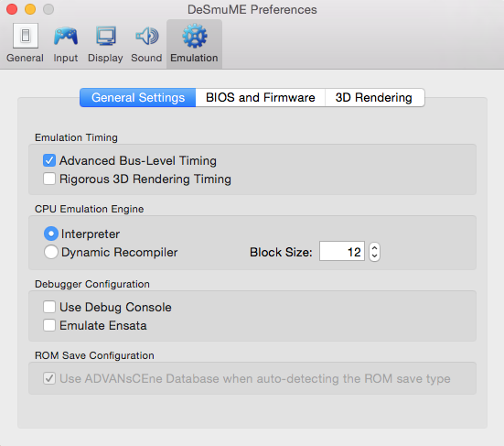Decrease Block Size with stepper down arrow
504x446 pixels.
click(374, 256)
